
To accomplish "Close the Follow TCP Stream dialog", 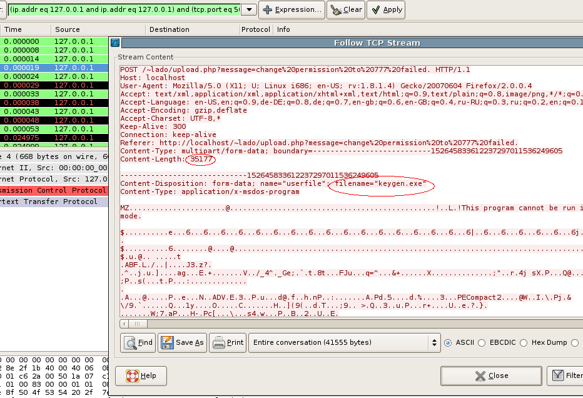I will click(491, 376).
